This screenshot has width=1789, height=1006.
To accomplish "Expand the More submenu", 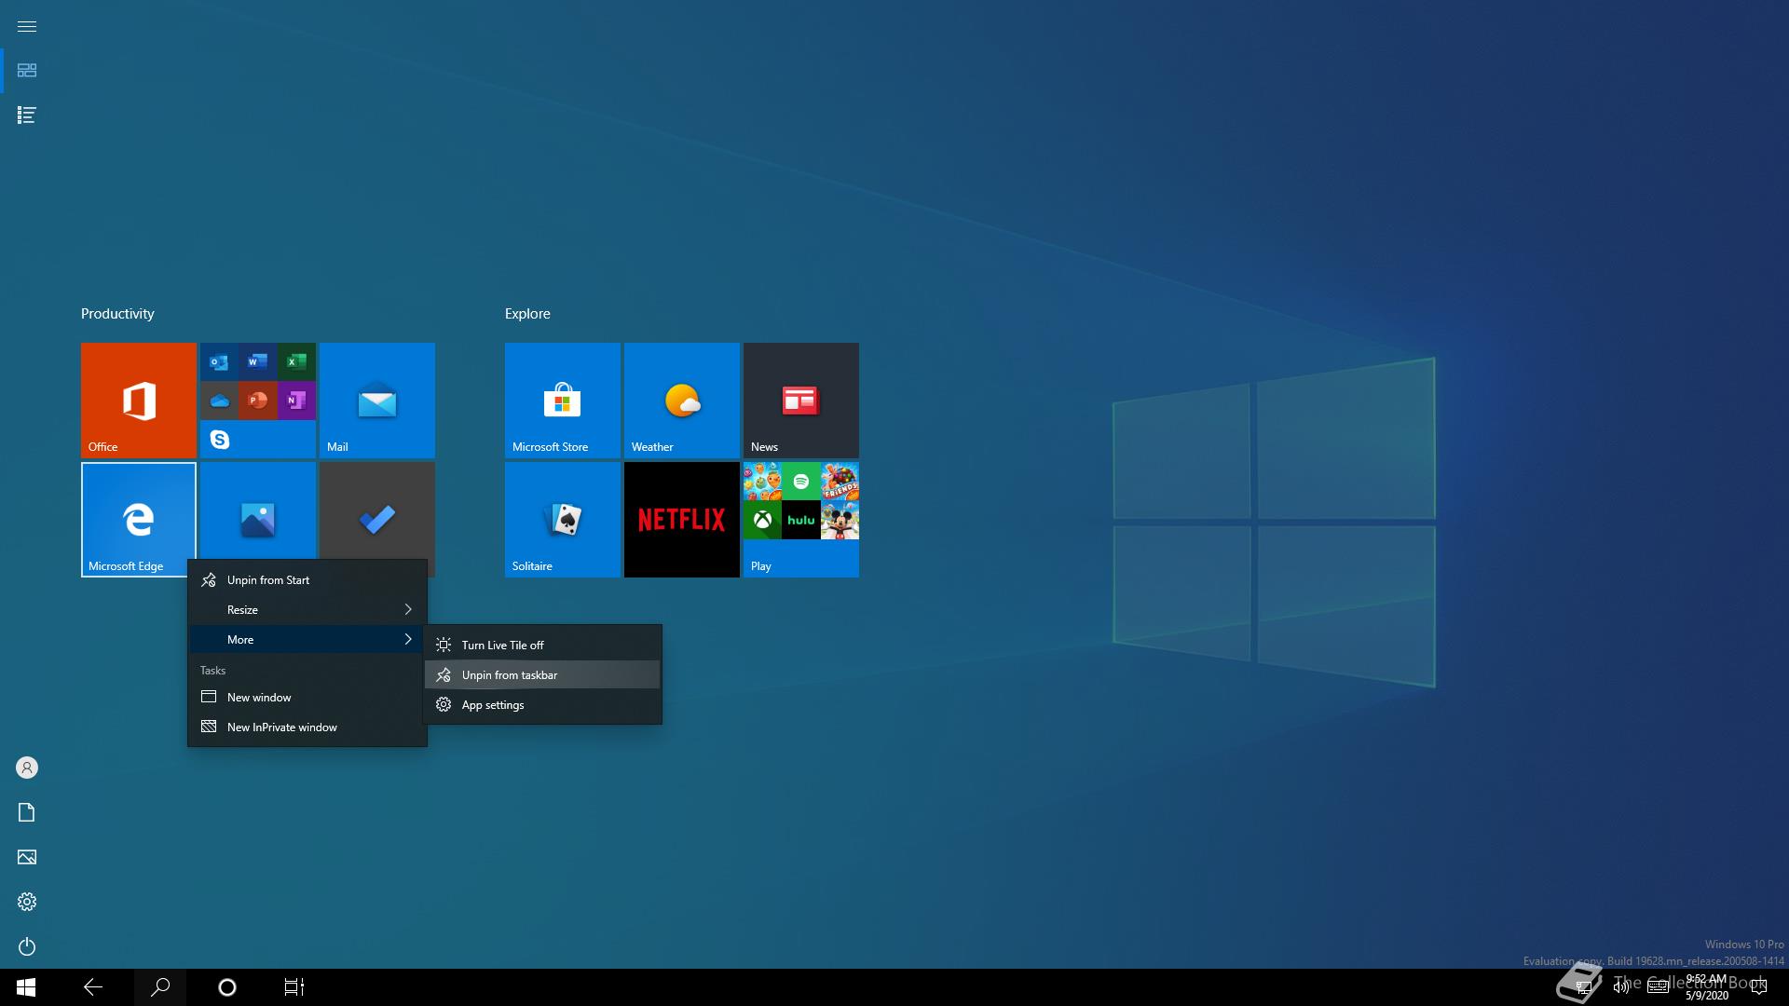I will point(307,639).
